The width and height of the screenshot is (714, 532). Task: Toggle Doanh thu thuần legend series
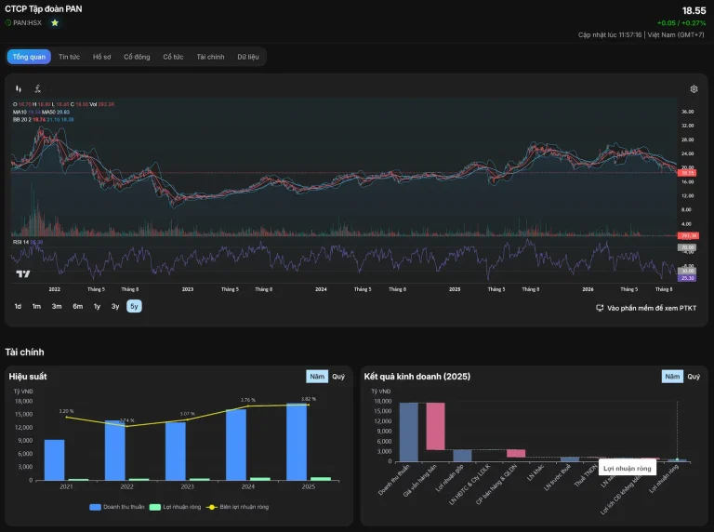coord(117,507)
